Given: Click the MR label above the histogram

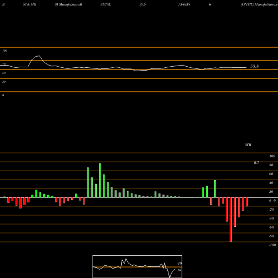Looking at the screenshot, I should (248, 145).
